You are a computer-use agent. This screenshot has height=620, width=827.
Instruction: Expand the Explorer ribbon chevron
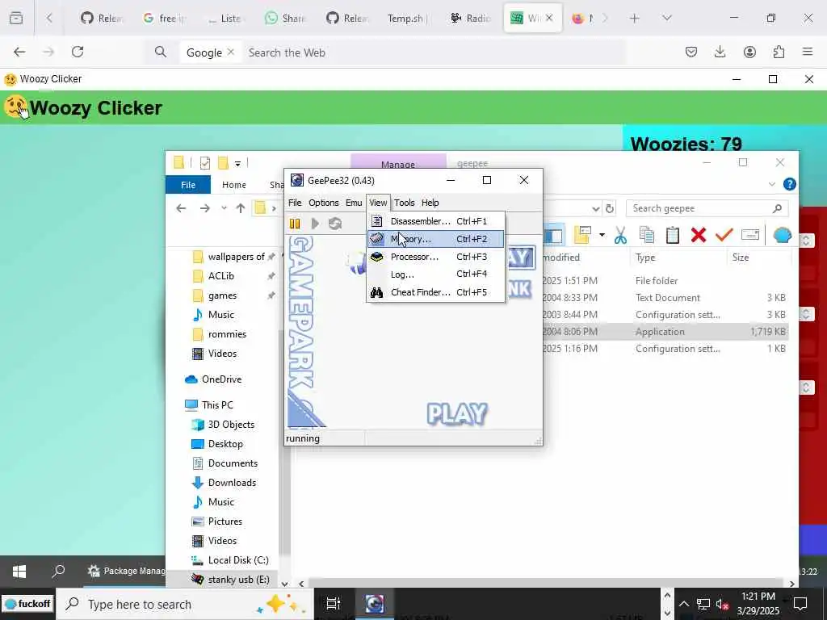771,184
